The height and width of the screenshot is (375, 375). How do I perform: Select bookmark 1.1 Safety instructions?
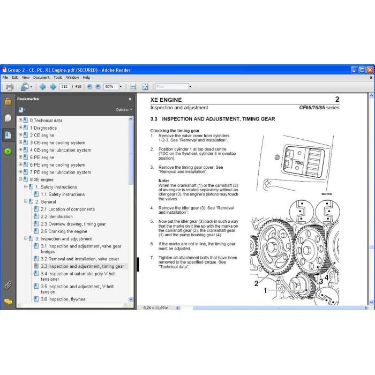pos(63,194)
